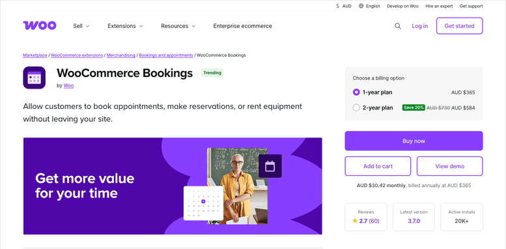Screen dimensions: 506x249
Task: Expand the Resources menu
Action: tap(178, 26)
